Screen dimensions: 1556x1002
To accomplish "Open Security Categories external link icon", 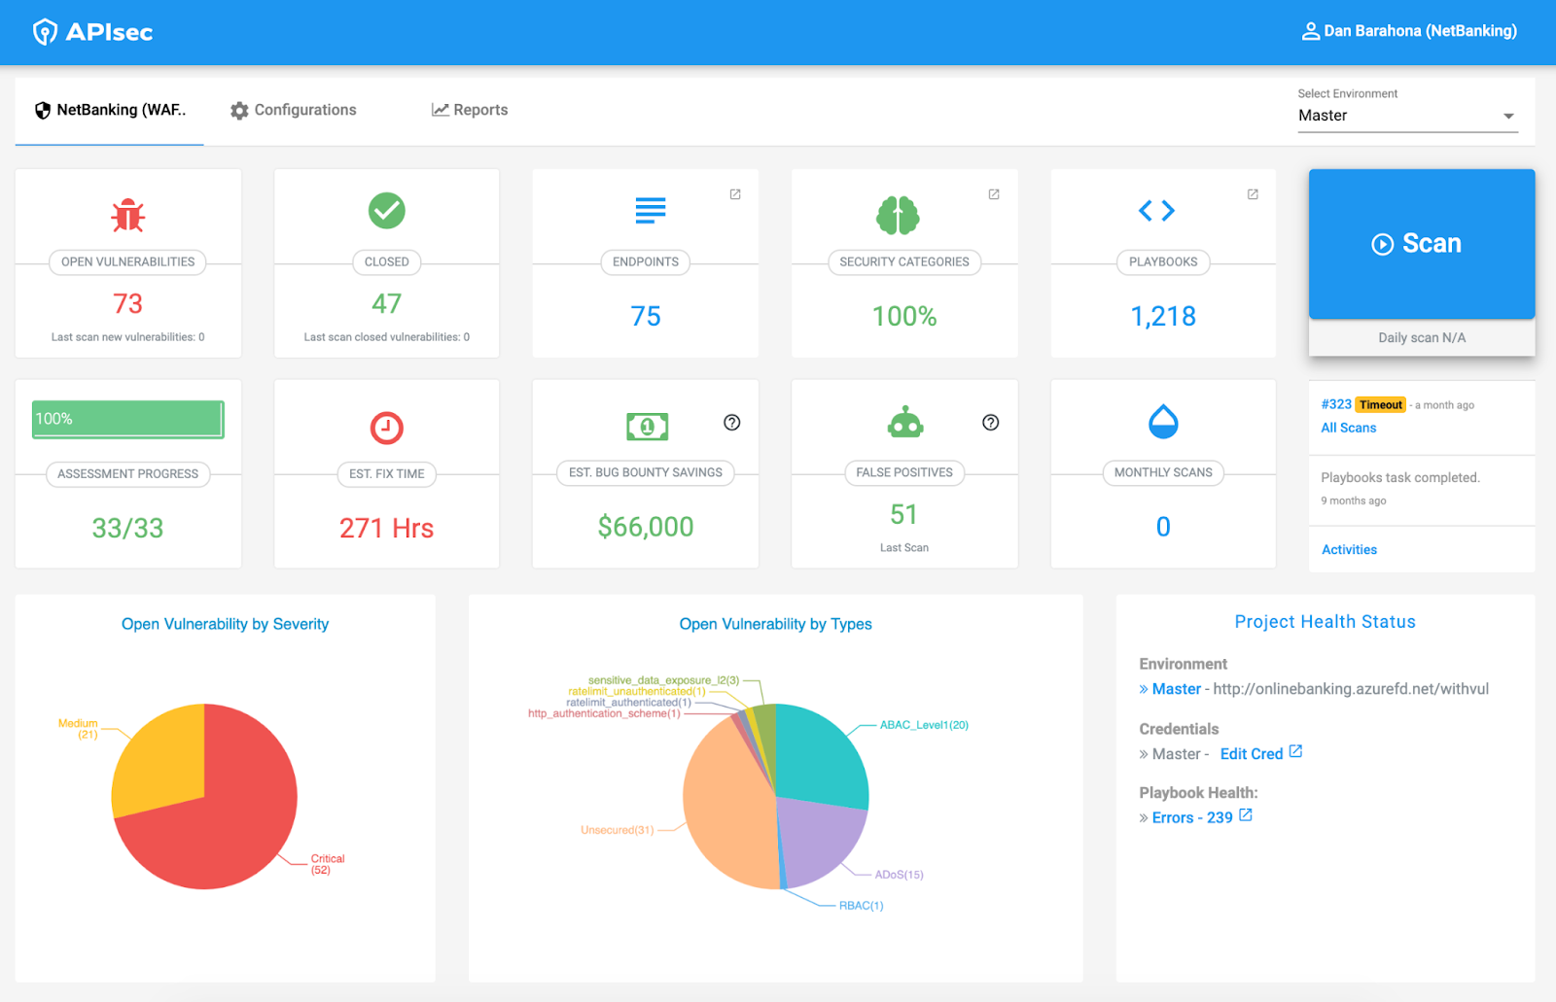I will pyautogui.click(x=994, y=194).
